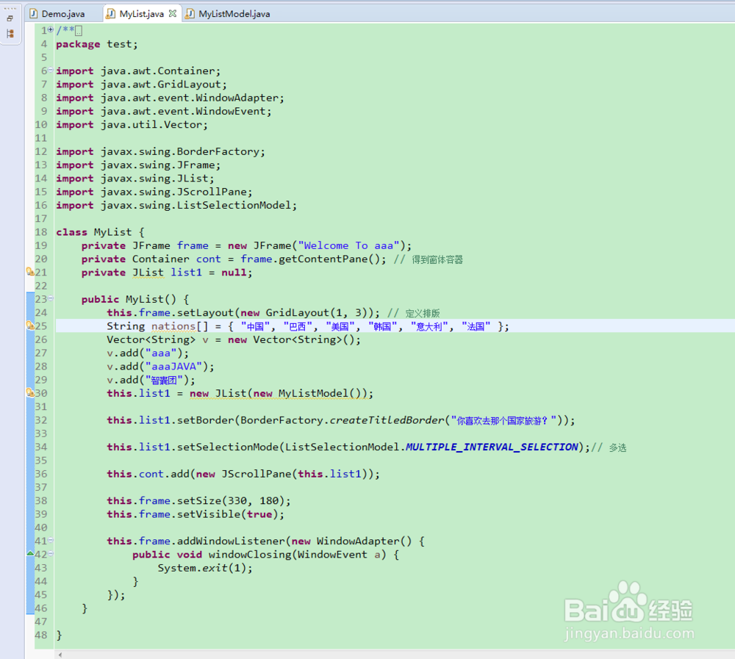Image resolution: width=735 pixels, height=659 pixels.
Task: Click 'System.exit(1);' on line 43
Action: pyautogui.click(x=205, y=568)
